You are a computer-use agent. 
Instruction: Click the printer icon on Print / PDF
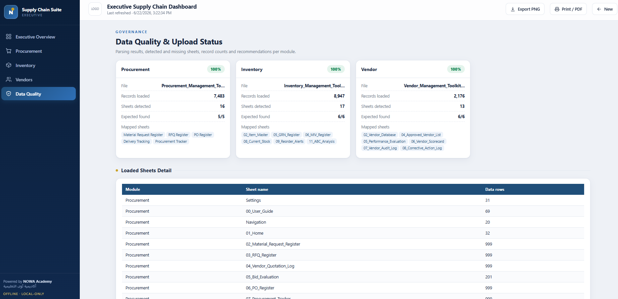click(557, 9)
